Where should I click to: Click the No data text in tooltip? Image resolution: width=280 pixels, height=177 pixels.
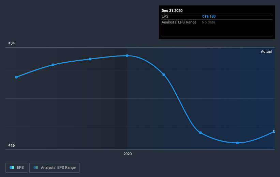(208, 22)
